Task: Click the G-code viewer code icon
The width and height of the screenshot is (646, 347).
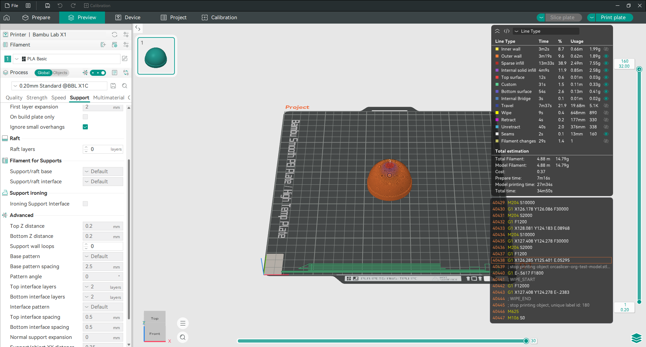Action: click(x=507, y=31)
